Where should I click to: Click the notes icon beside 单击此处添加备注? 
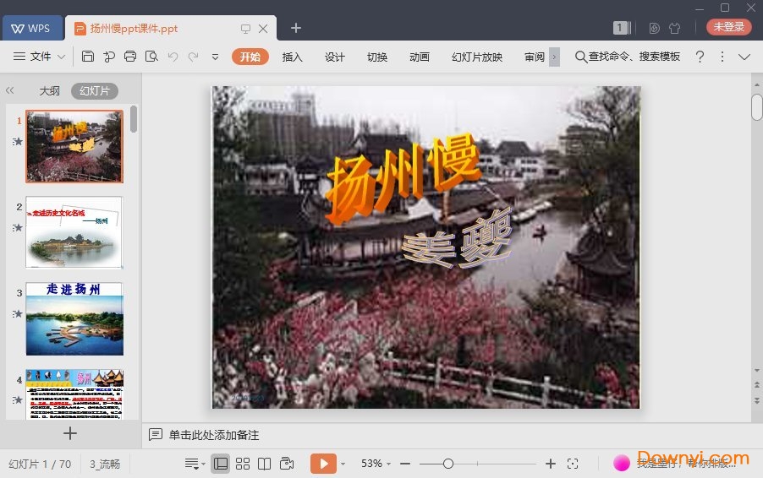[x=156, y=434]
